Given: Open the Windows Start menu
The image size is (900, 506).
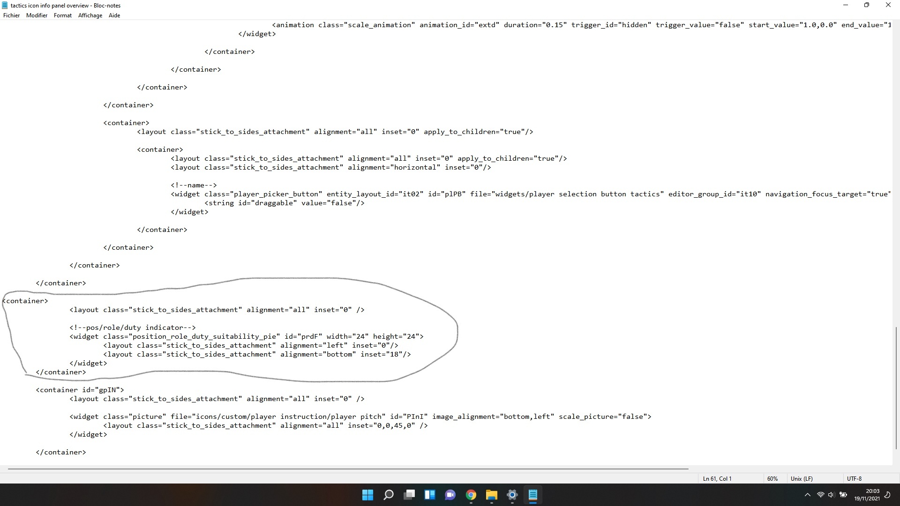Looking at the screenshot, I should click(368, 495).
